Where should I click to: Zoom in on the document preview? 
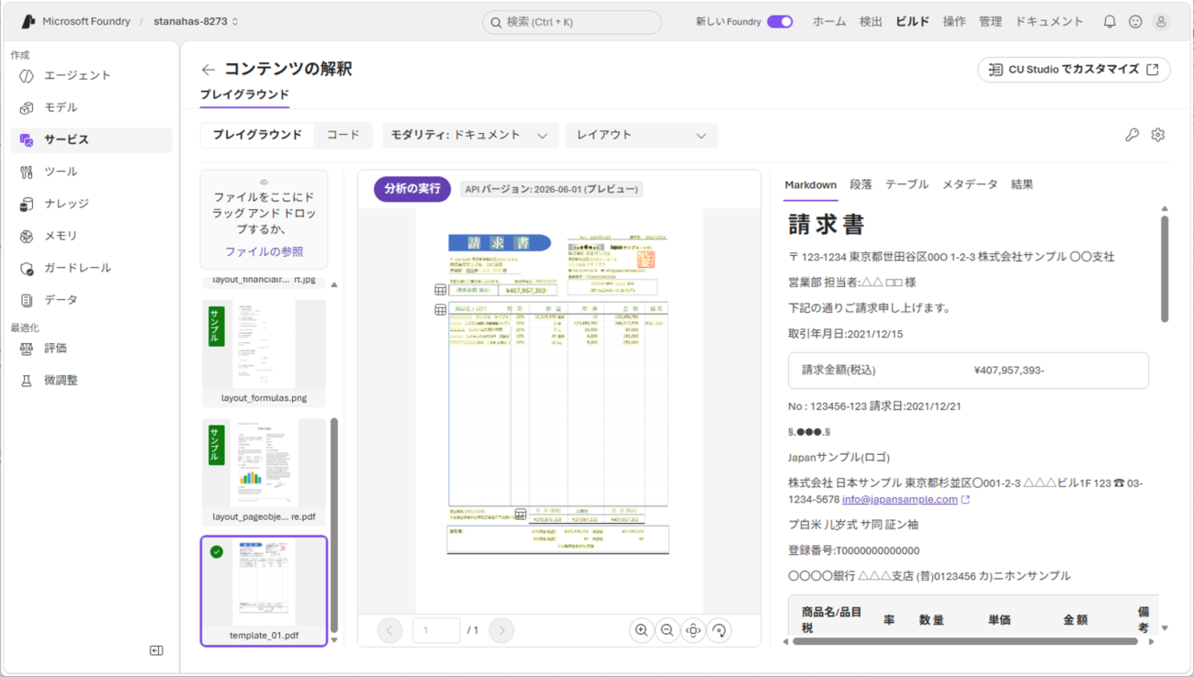(x=641, y=630)
